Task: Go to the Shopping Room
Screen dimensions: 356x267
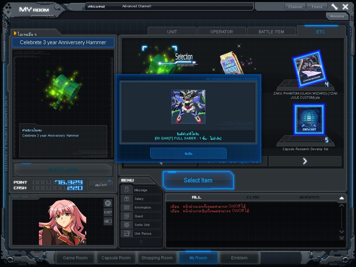Action: point(157,258)
